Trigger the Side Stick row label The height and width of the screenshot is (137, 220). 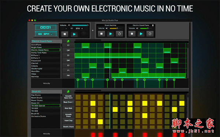(x=68, y=108)
